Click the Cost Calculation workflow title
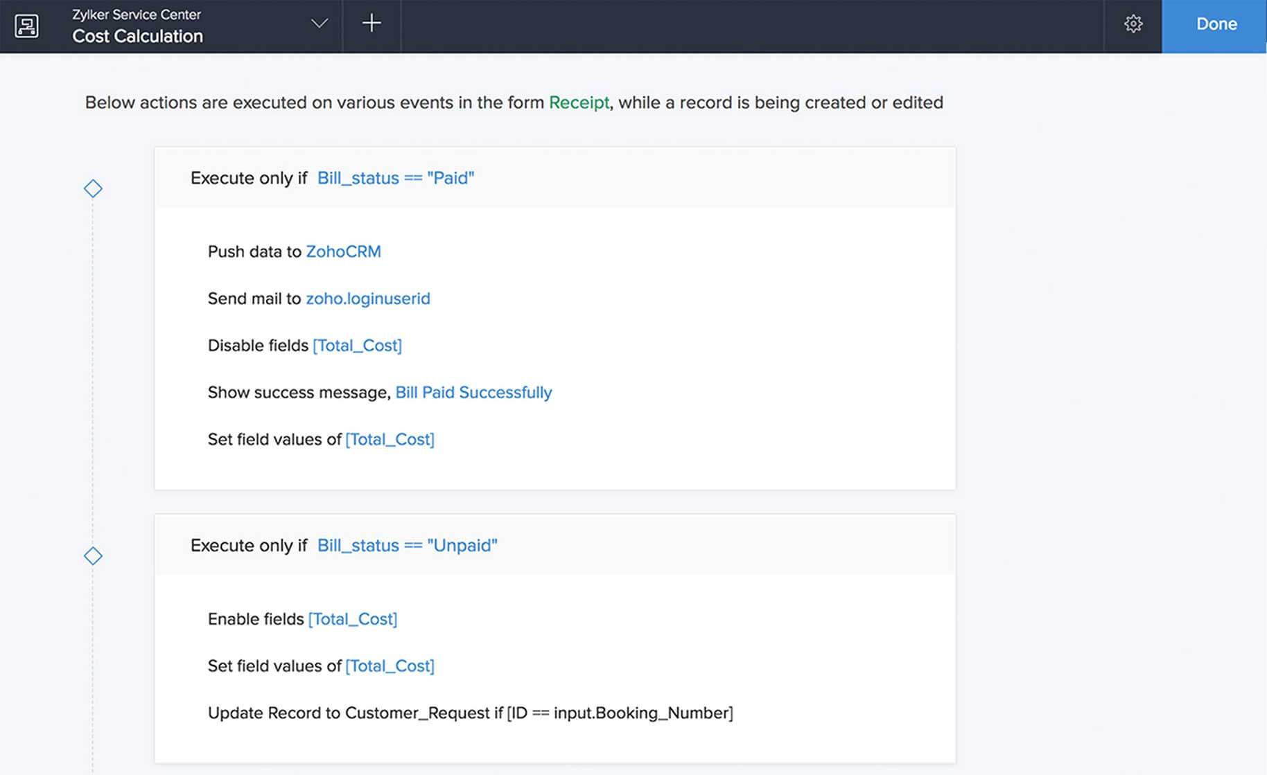Viewport: 1267px width, 775px height. click(x=137, y=36)
